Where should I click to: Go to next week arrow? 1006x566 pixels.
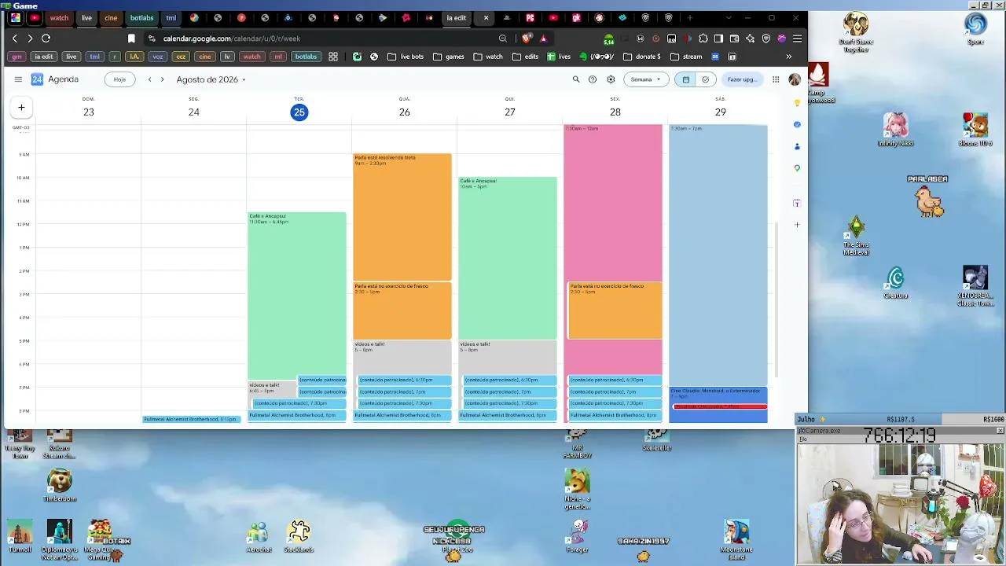click(162, 79)
